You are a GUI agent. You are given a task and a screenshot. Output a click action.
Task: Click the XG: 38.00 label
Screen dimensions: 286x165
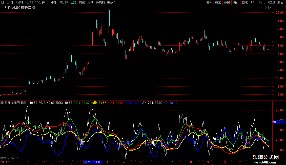tap(170, 103)
